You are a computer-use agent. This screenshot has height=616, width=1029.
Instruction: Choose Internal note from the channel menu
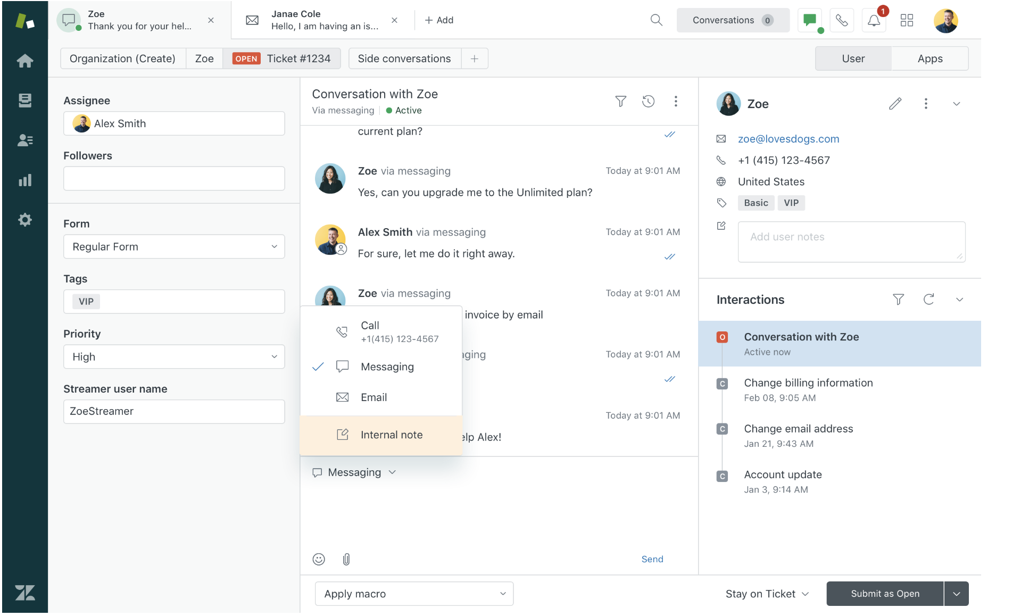392,435
